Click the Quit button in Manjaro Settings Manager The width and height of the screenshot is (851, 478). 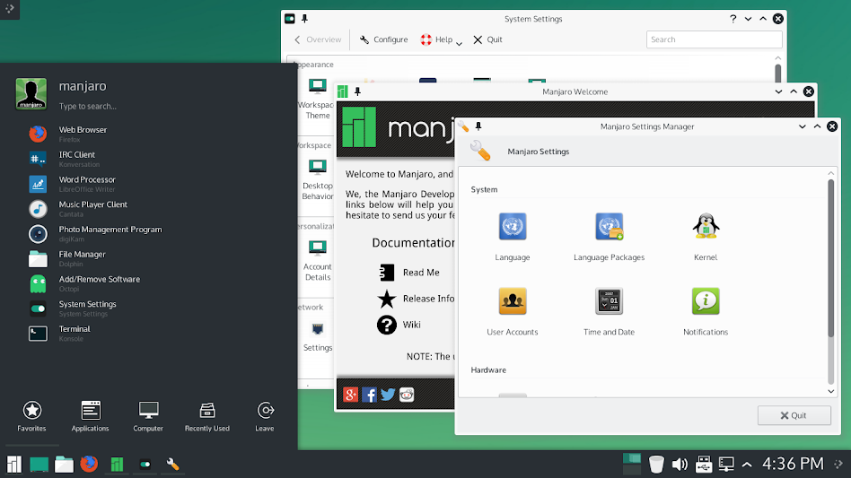click(x=794, y=415)
